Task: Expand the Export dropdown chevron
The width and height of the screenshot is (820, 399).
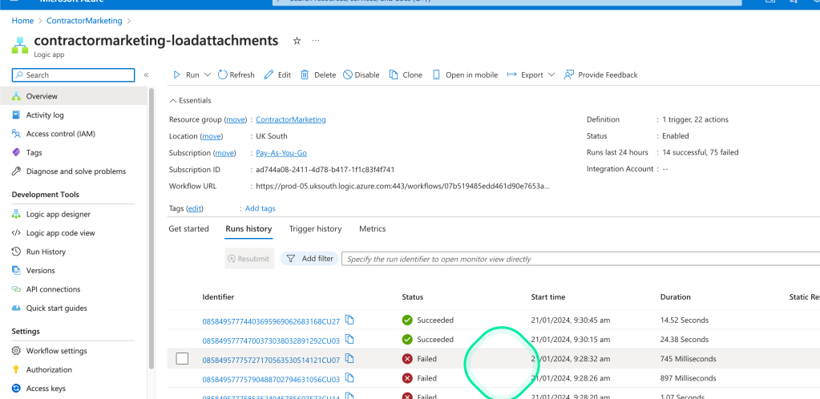Action: [x=551, y=75]
